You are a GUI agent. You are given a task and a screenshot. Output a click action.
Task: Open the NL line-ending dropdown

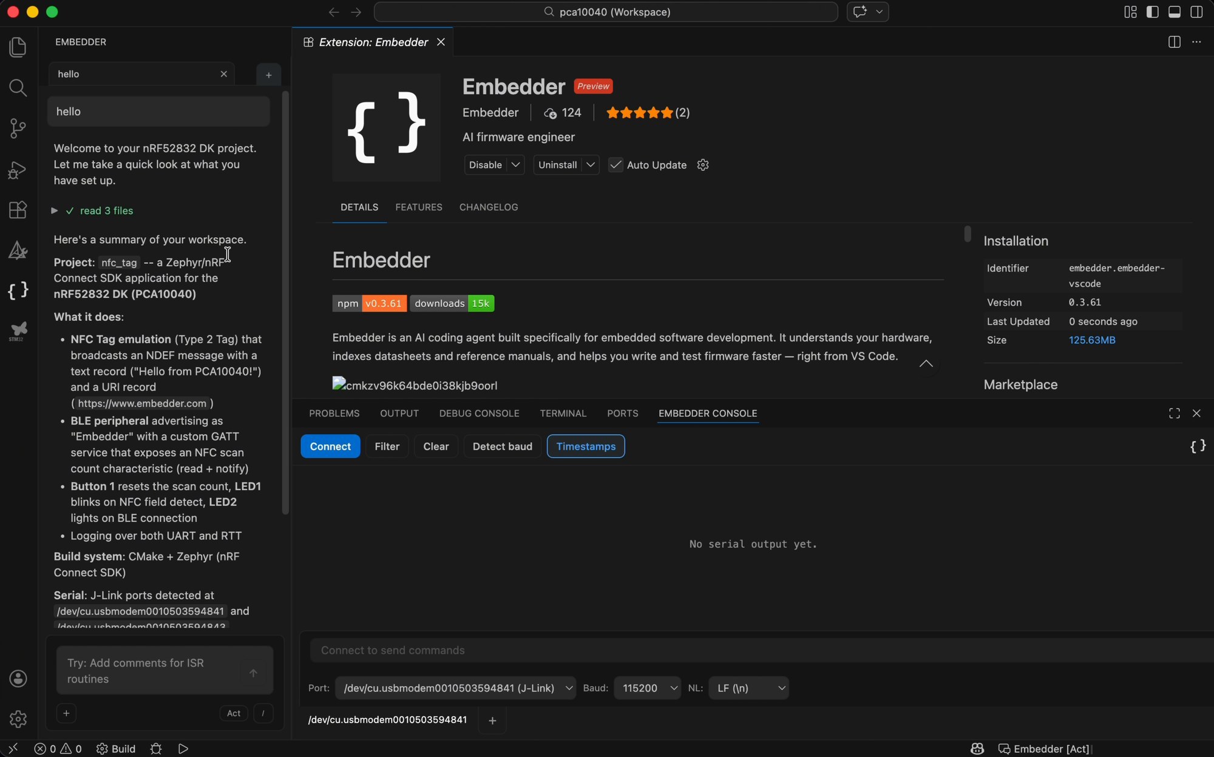click(x=748, y=688)
